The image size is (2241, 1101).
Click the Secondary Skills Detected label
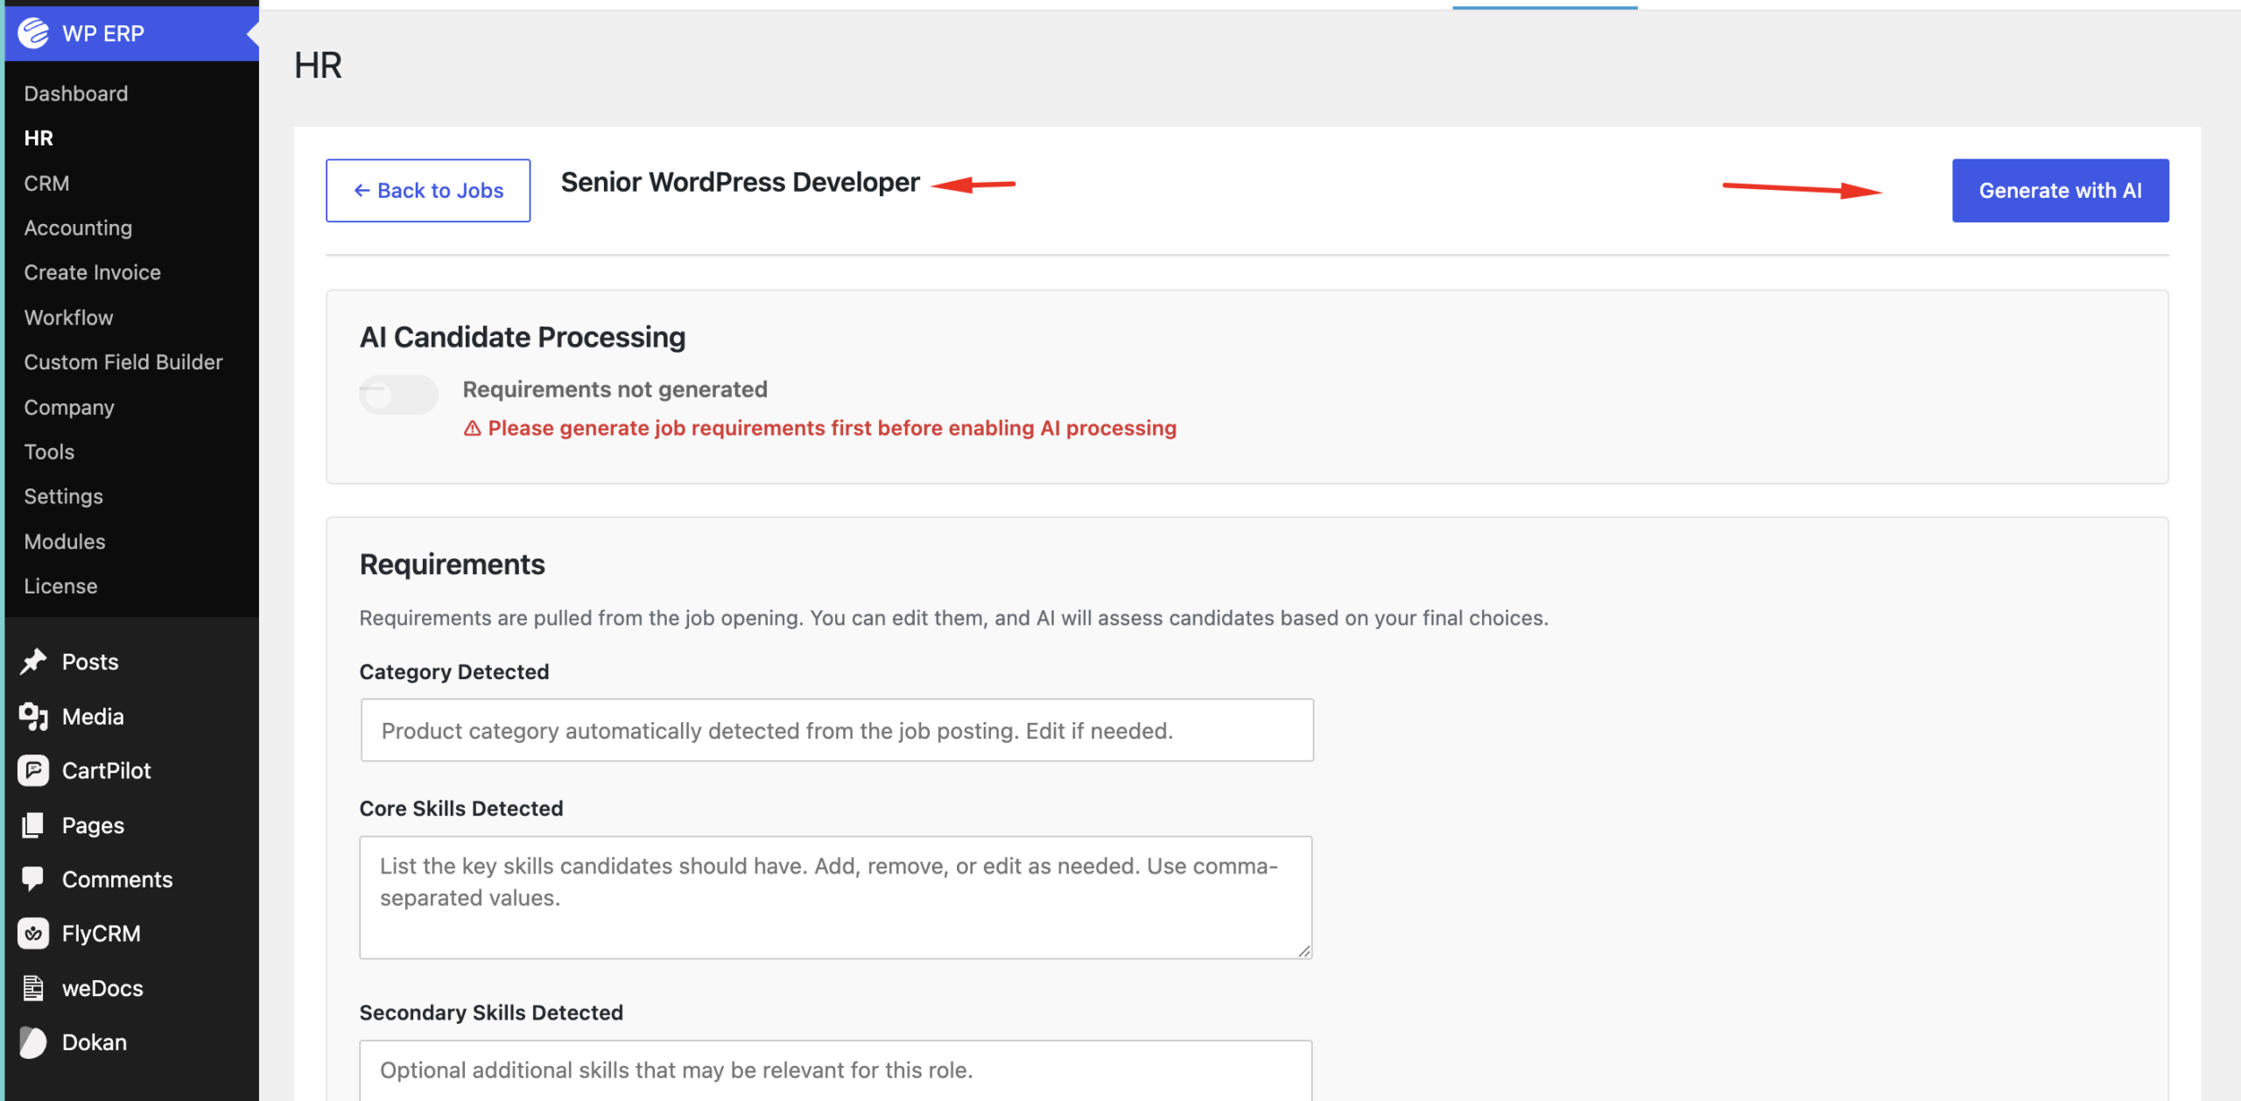click(x=491, y=1013)
